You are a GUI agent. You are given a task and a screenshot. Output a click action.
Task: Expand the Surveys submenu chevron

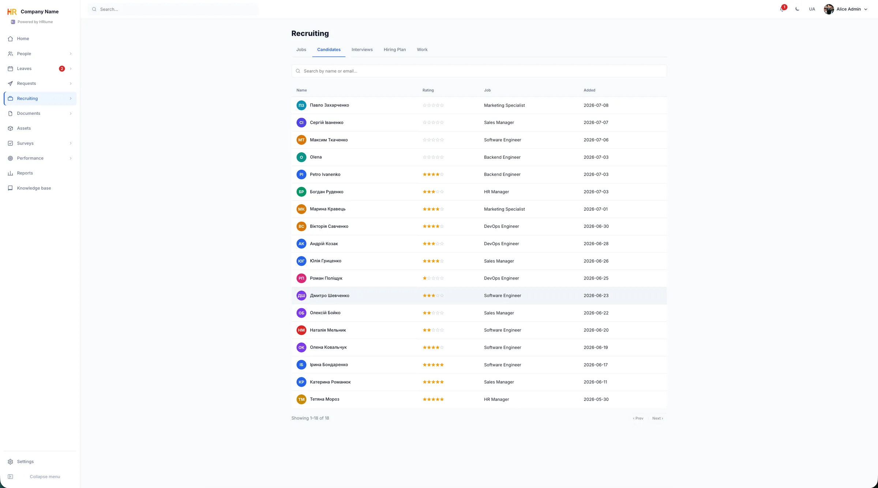click(x=71, y=143)
